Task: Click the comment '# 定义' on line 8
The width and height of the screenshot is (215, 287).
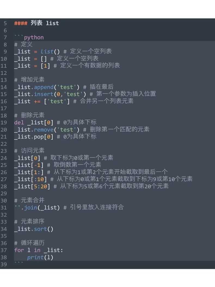Action: tap(23, 44)
